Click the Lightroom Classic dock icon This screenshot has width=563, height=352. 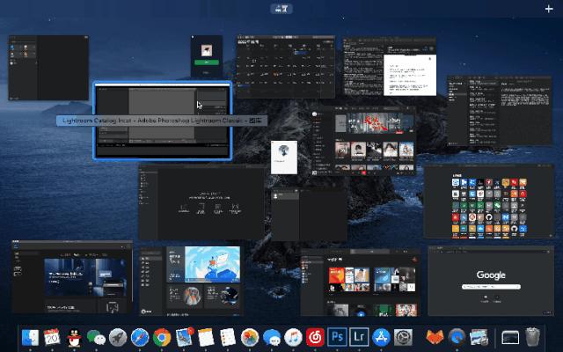(359, 337)
